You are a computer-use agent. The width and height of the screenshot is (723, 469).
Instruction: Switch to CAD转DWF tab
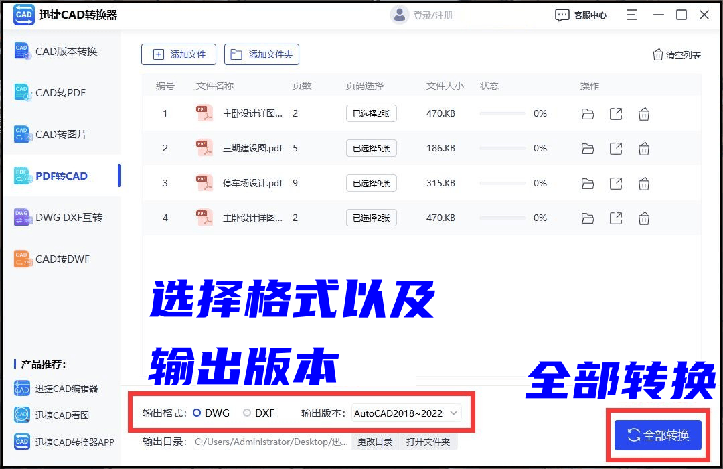(62, 259)
